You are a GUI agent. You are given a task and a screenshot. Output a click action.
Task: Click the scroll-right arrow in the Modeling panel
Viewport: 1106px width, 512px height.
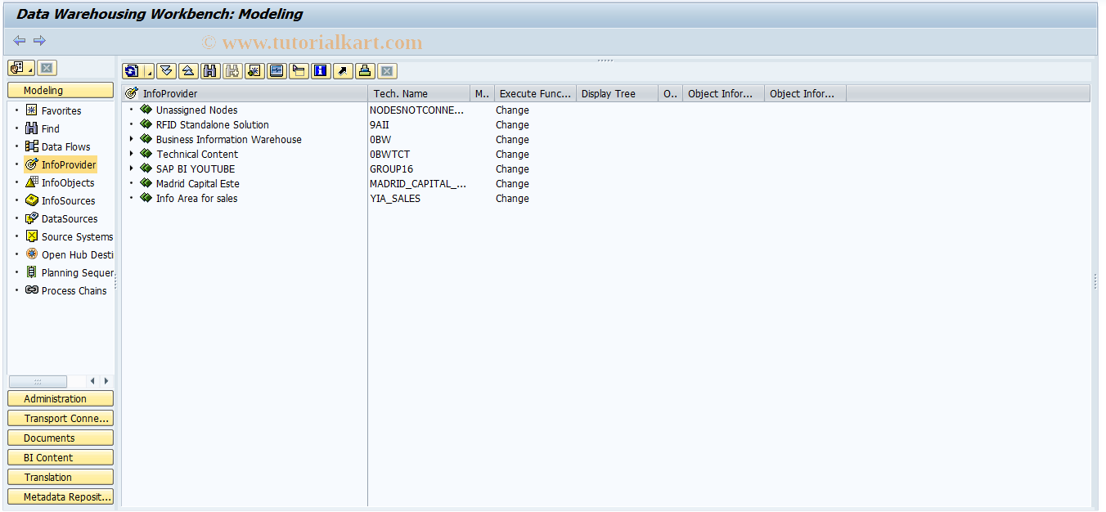coord(106,381)
